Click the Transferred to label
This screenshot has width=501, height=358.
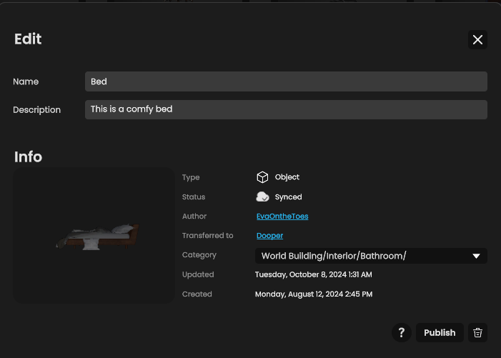207,236
